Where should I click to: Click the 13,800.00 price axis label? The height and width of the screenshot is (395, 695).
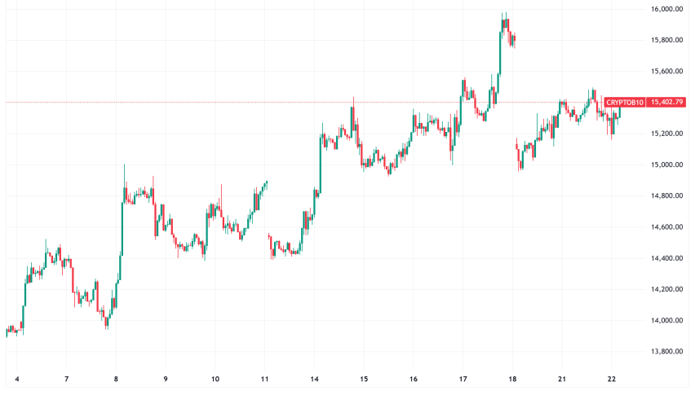[666, 352]
